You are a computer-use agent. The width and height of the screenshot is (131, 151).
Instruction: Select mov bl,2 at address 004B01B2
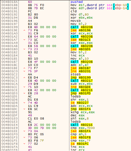click(x=79, y=52)
